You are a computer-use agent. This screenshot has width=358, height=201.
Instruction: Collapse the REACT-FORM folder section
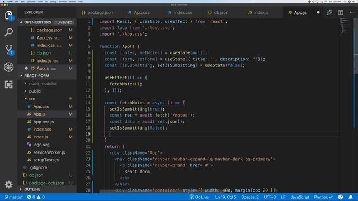[x=47, y=76]
